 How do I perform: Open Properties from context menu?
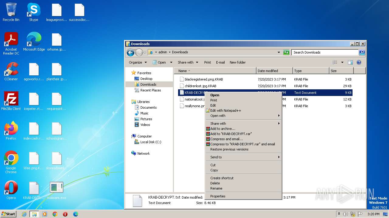click(x=244, y=196)
